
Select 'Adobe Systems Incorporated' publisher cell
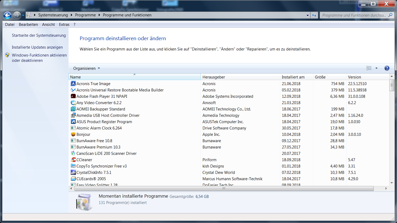click(228, 96)
